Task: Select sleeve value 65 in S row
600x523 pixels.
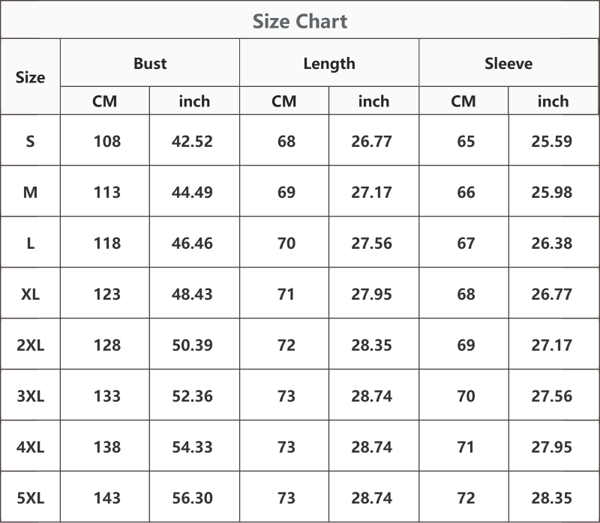Action: point(466,141)
